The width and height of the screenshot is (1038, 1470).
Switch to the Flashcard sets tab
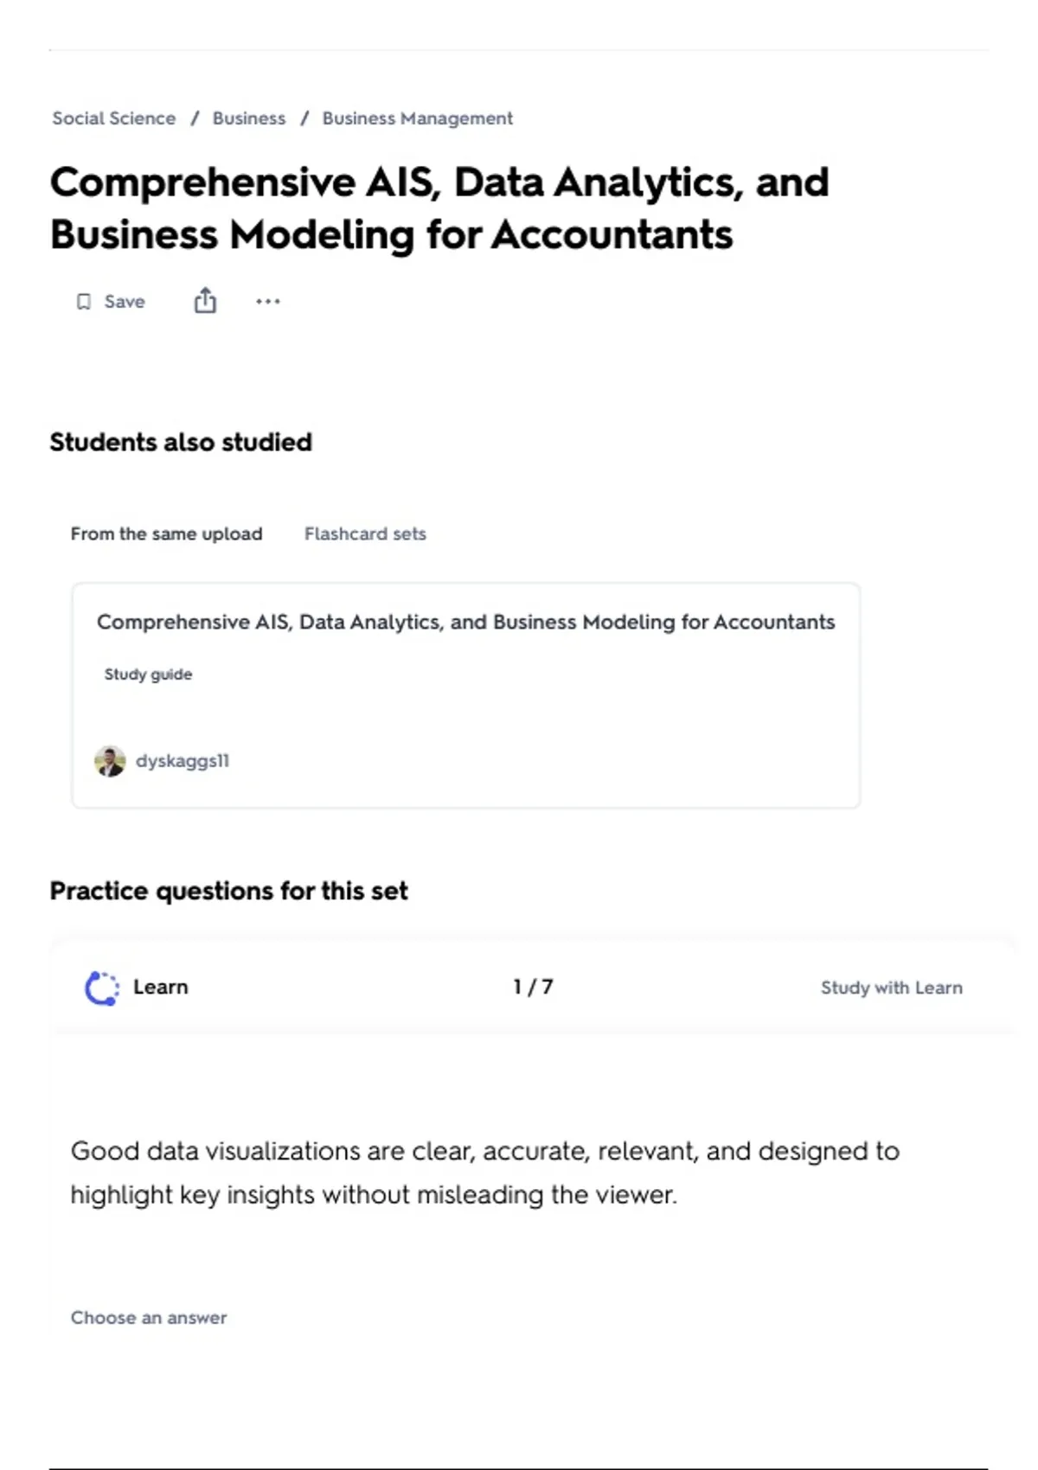365,534
